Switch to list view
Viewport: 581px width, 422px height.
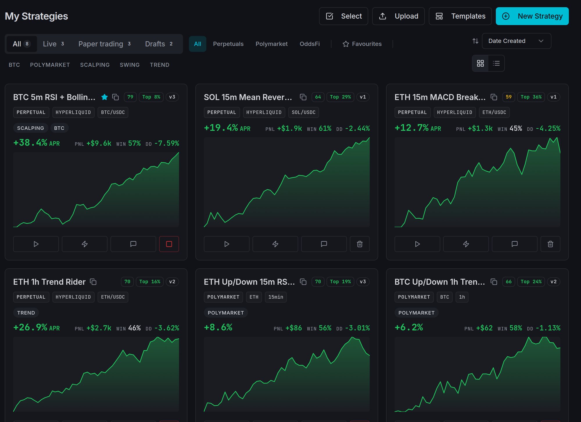click(496, 63)
